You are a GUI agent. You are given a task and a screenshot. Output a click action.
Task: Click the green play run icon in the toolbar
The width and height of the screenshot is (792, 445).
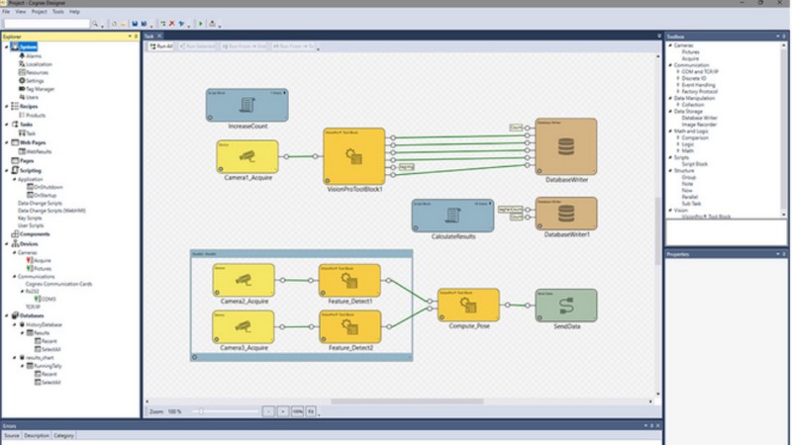(x=201, y=24)
